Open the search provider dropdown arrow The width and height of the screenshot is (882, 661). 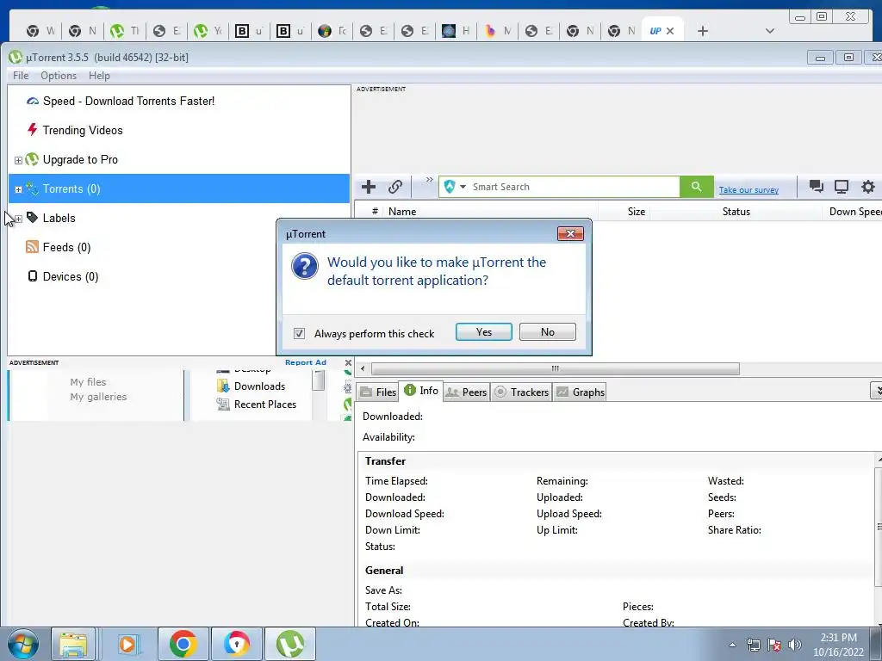463,187
